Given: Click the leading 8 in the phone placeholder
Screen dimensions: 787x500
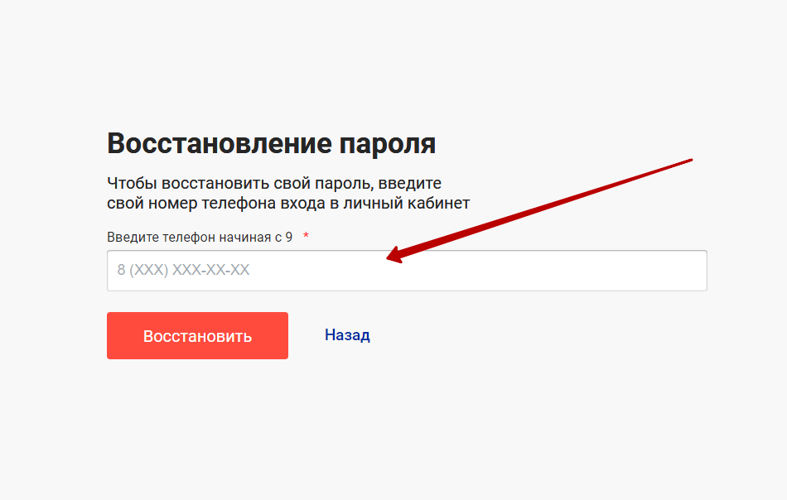Looking at the screenshot, I should [x=121, y=271].
